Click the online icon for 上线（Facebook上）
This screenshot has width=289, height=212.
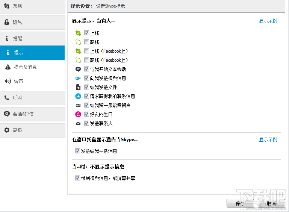click(x=78, y=51)
